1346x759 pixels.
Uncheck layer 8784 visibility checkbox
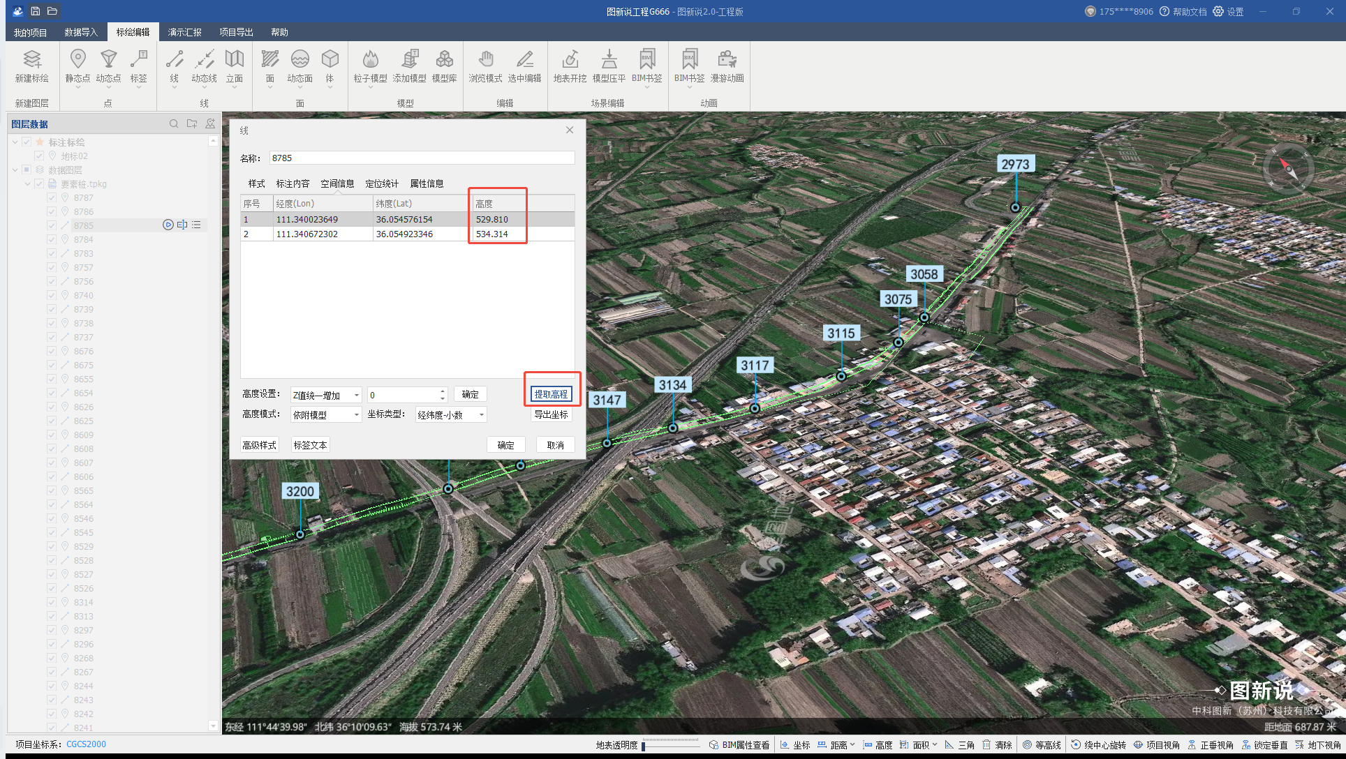coord(52,239)
